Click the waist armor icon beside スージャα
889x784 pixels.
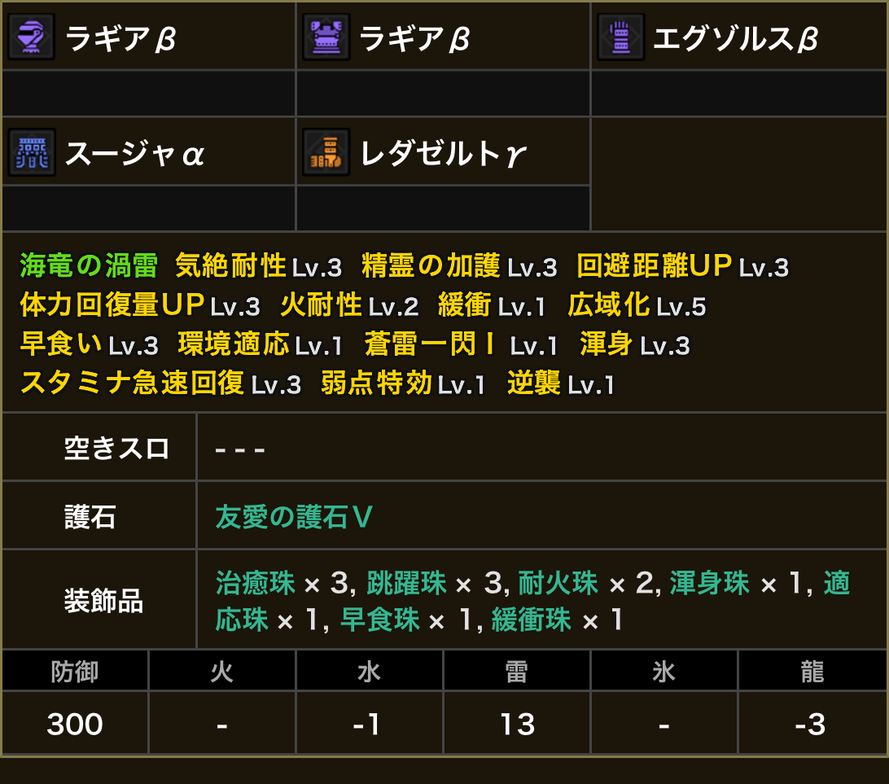[32, 152]
